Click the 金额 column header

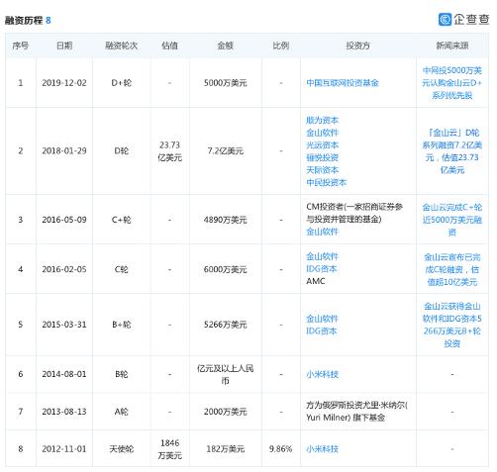point(226,46)
